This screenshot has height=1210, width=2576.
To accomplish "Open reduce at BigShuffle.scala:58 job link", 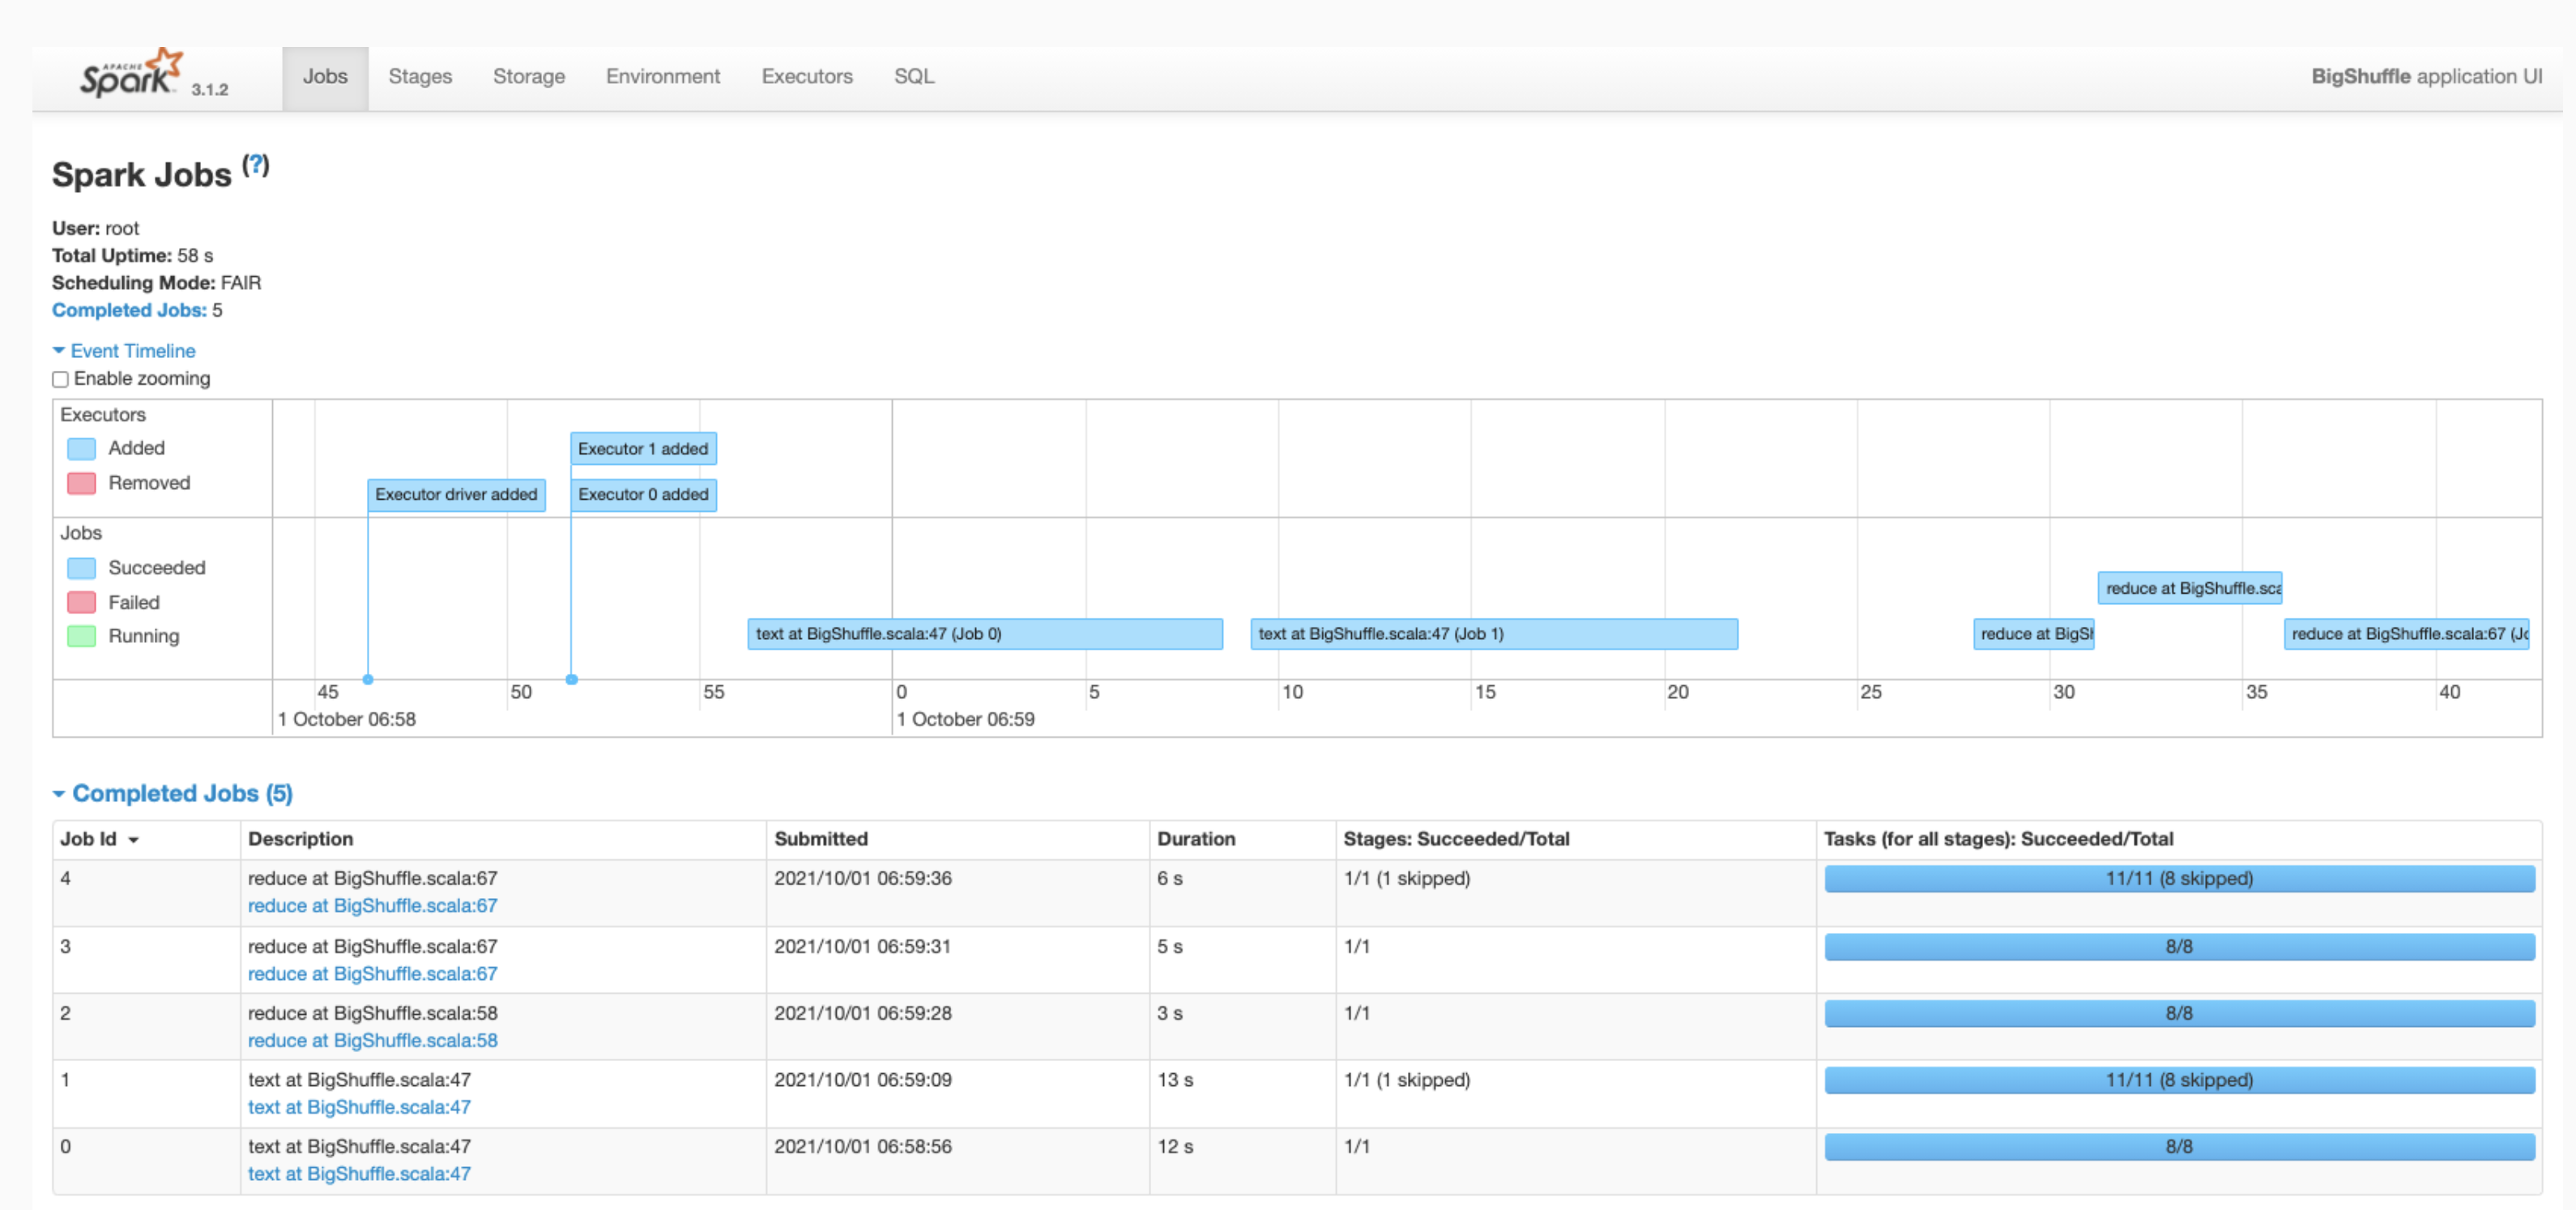I will (x=372, y=1040).
